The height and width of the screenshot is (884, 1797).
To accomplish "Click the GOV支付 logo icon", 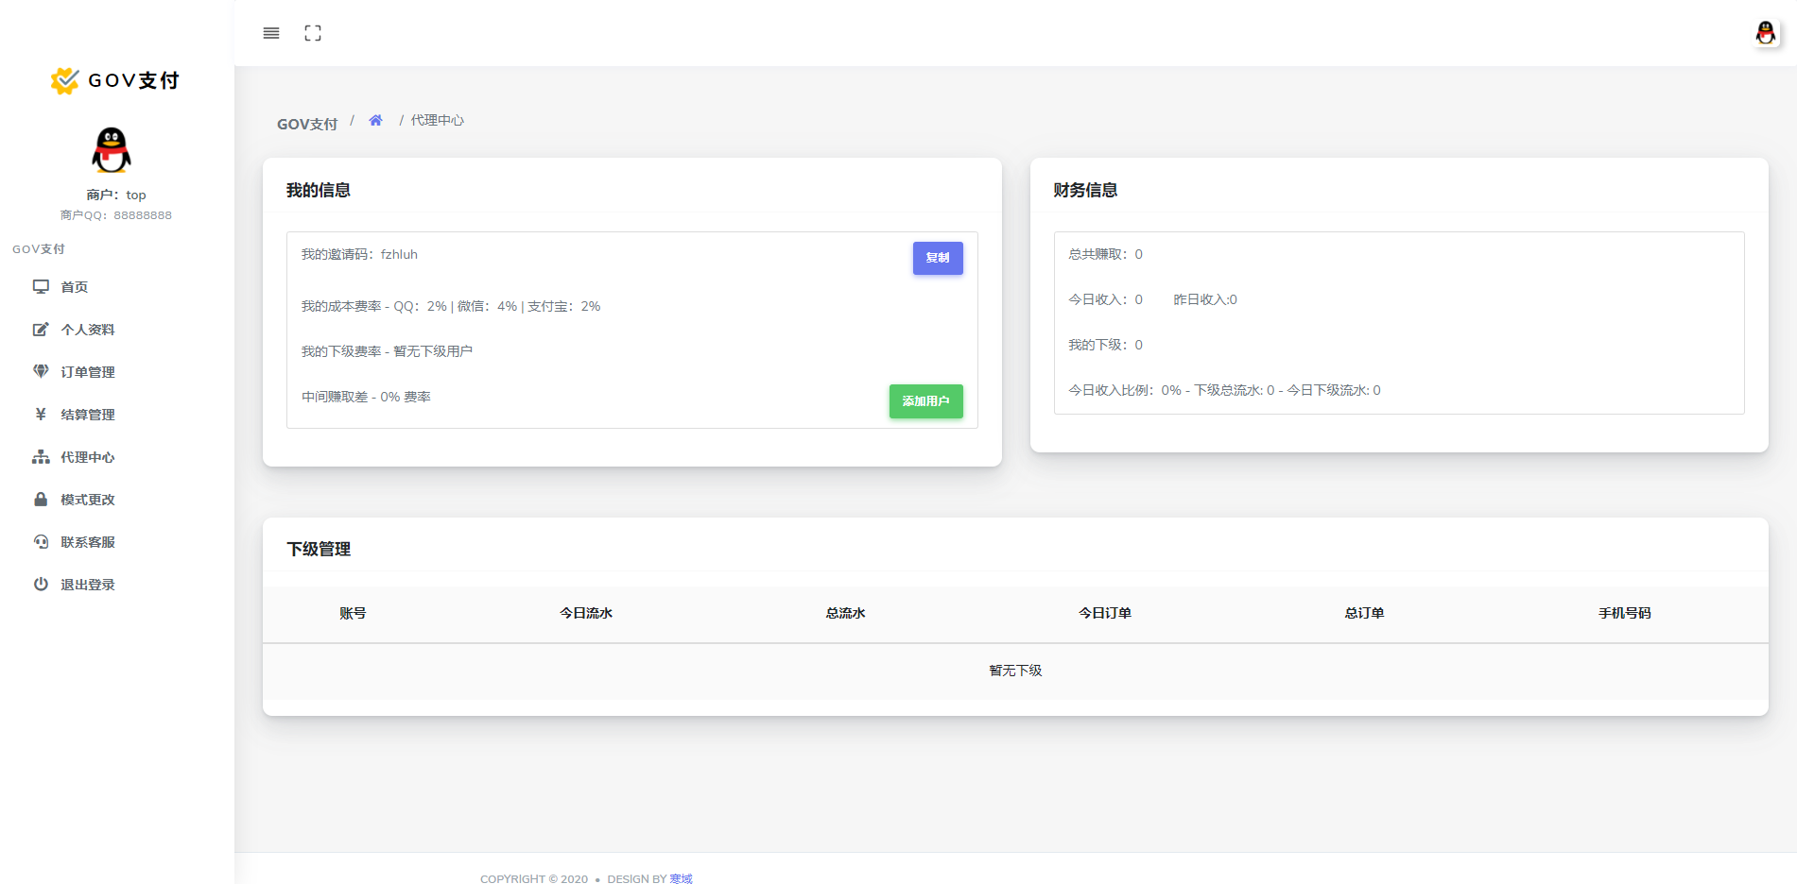I will [x=64, y=81].
